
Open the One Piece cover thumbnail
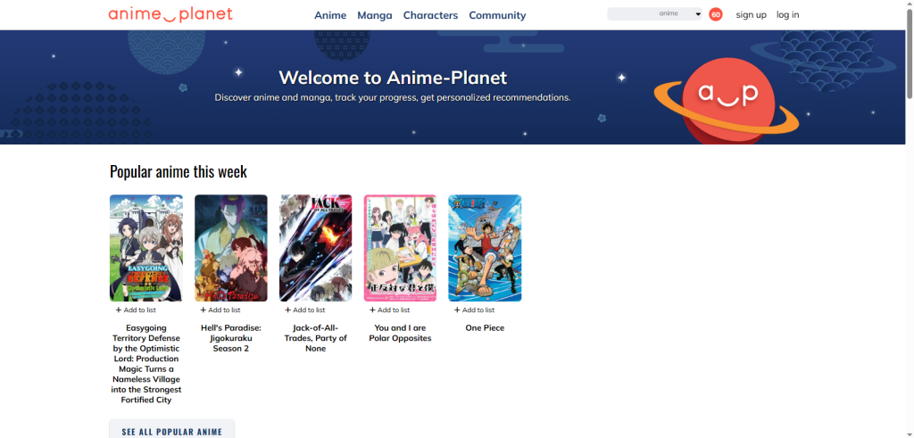[x=485, y=247]
